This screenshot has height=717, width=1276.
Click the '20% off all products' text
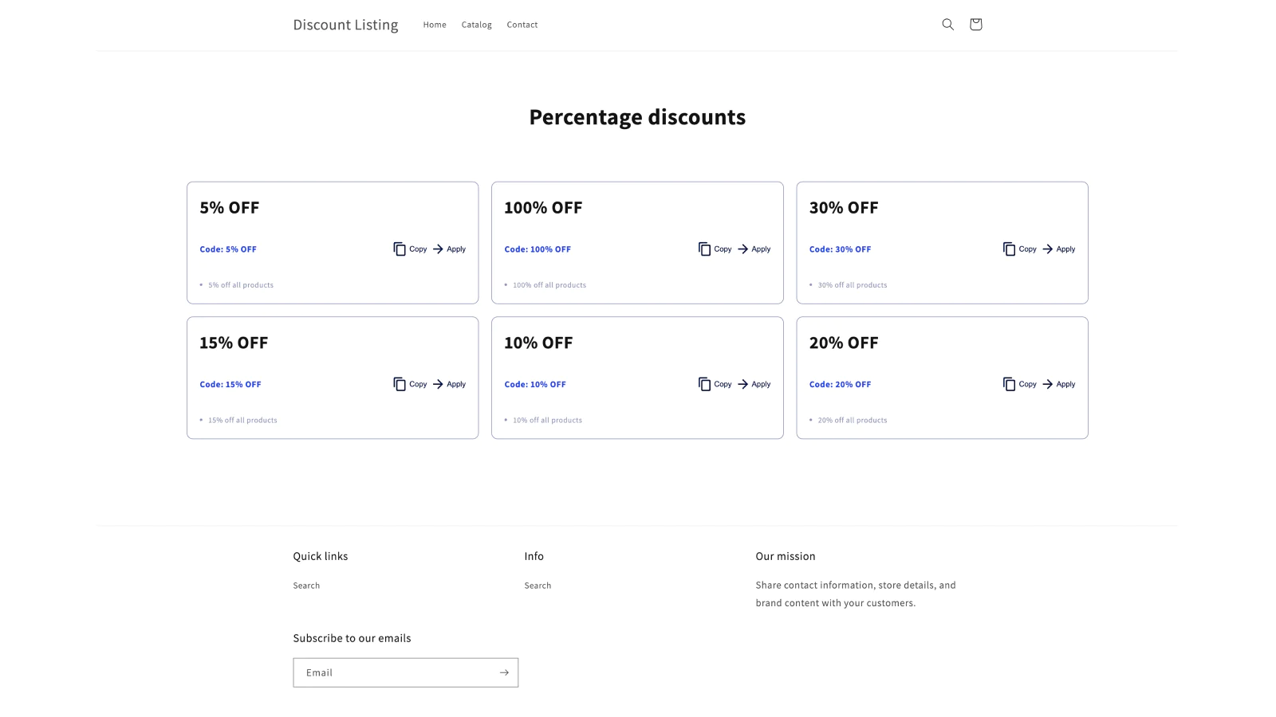coord(853,420)
